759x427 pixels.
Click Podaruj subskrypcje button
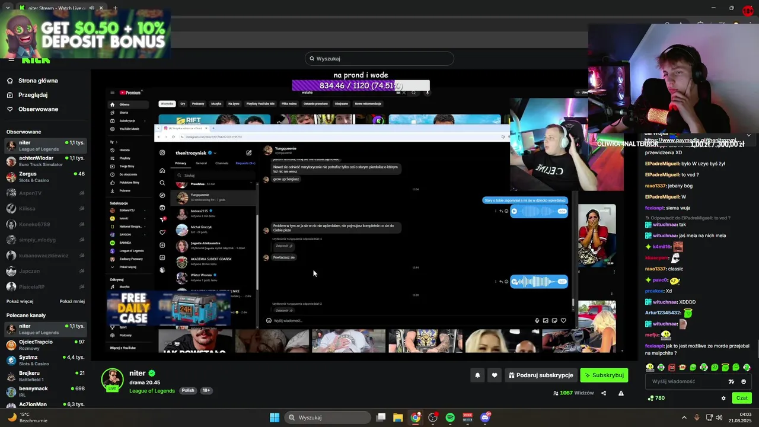(x=541, y=375)
